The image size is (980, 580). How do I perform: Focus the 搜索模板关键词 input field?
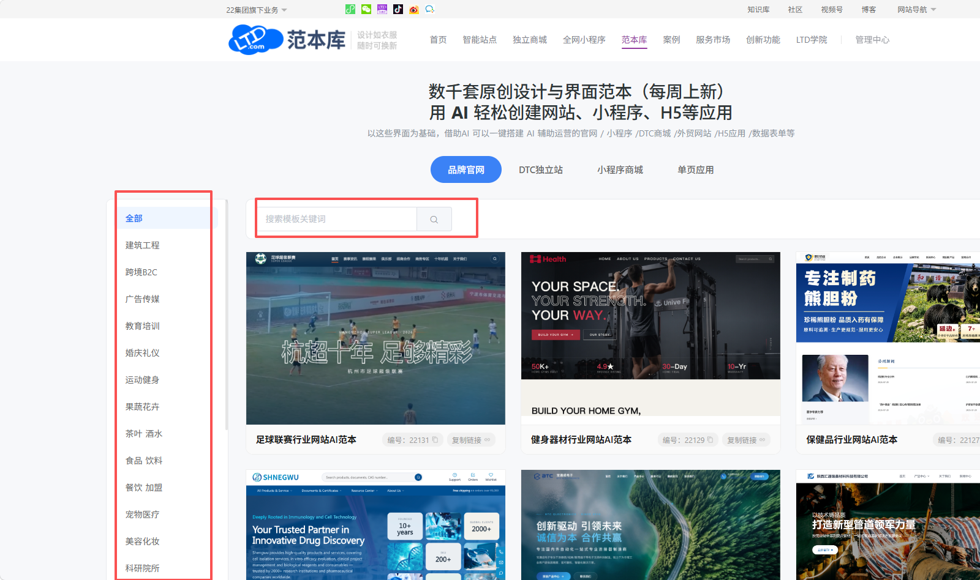337,219
